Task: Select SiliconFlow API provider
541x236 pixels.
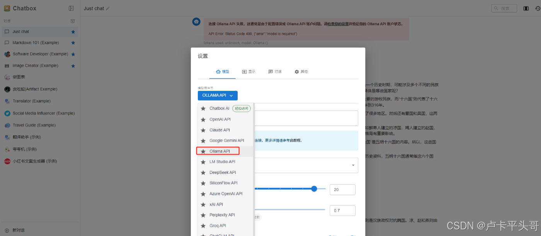Action: coord(226,183)
